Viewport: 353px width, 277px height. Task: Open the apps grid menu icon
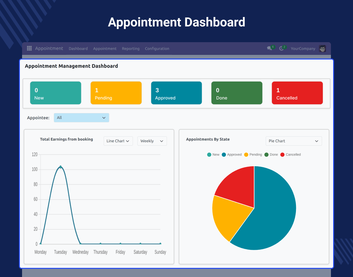(x=29, y=48)
